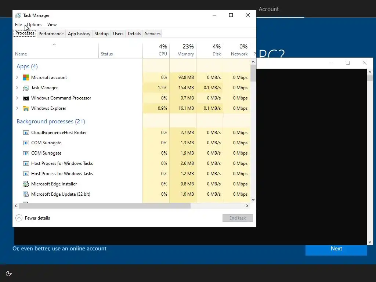Screen dimensions: 376x282
Task: Select Host Process for Windows Tasks at 1.2 MB
Action: click(x=131, y=174)
